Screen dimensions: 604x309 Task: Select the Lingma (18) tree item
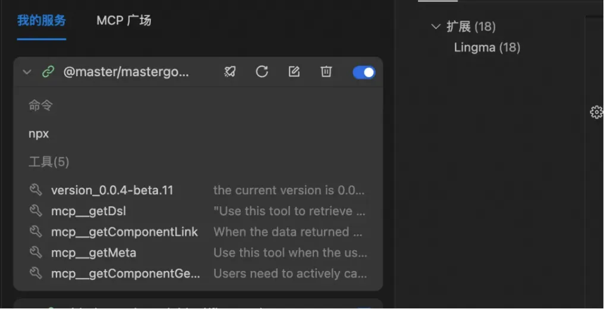pyautogui.click(x=487, y=48)
